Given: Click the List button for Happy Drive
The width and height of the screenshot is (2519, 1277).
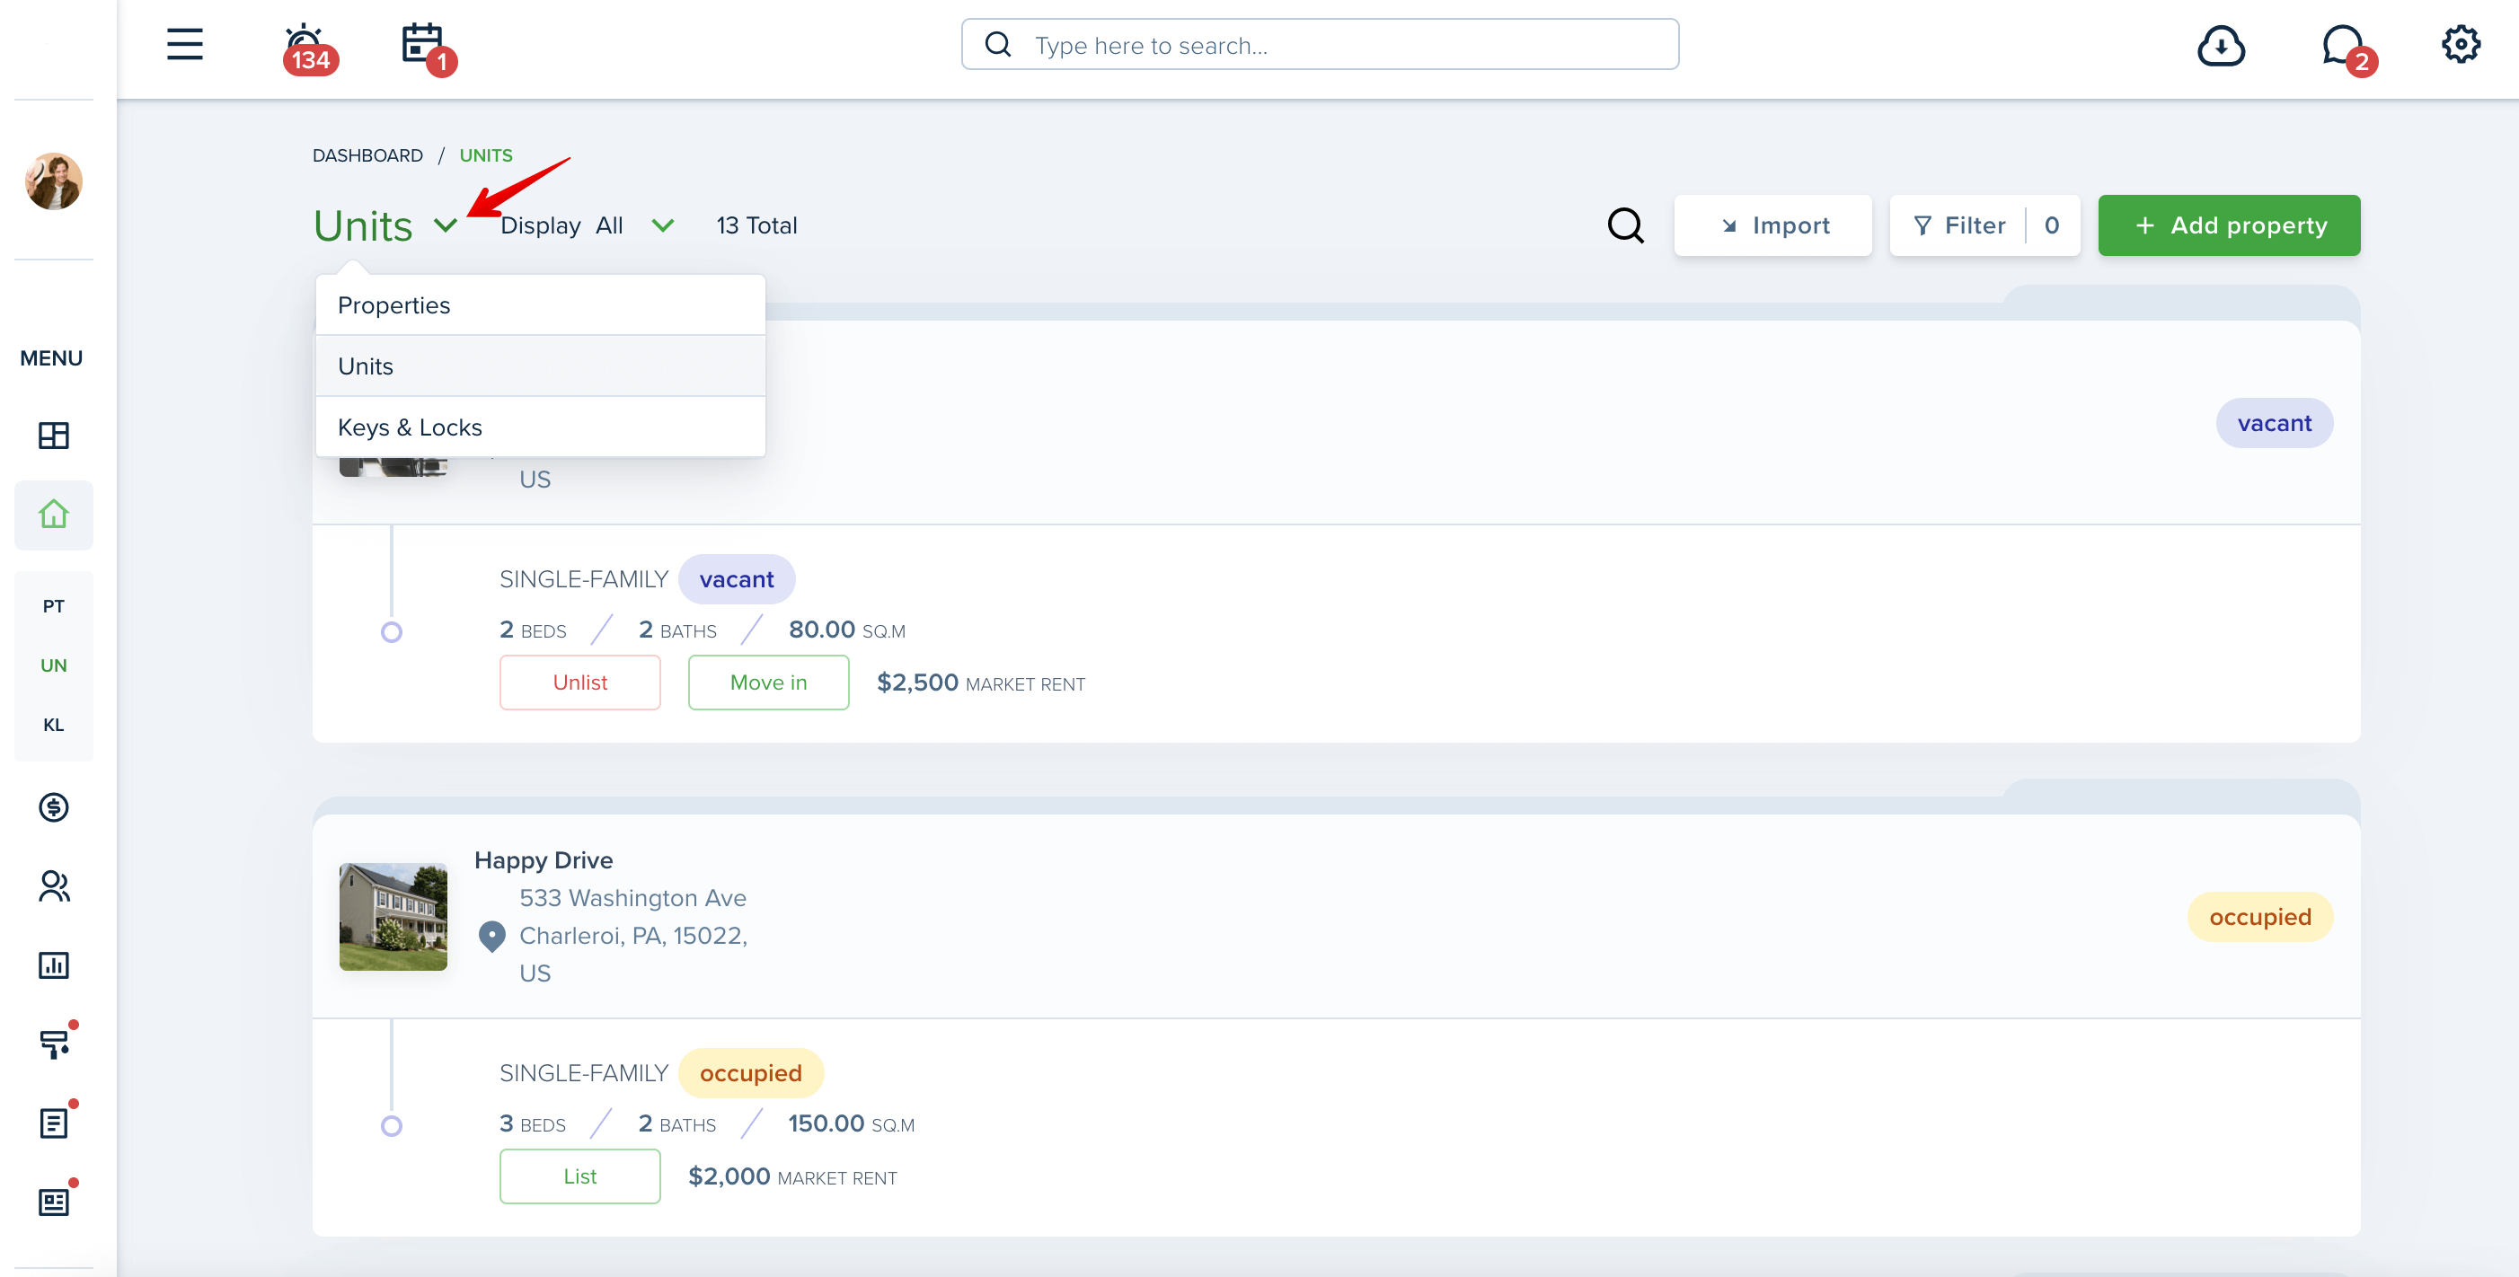Looking at the screenshot, I should [x=579, y=1176].
